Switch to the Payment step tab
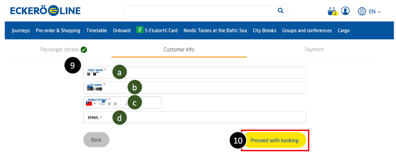Screen dimensions: 396x162 [x=314, y=49]
